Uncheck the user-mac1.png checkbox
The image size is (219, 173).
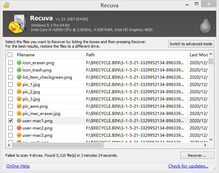(x=10, y=121)
